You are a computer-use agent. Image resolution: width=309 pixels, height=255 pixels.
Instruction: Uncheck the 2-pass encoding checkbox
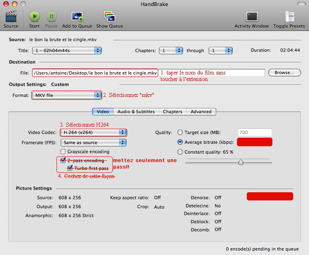coord(63,160)
